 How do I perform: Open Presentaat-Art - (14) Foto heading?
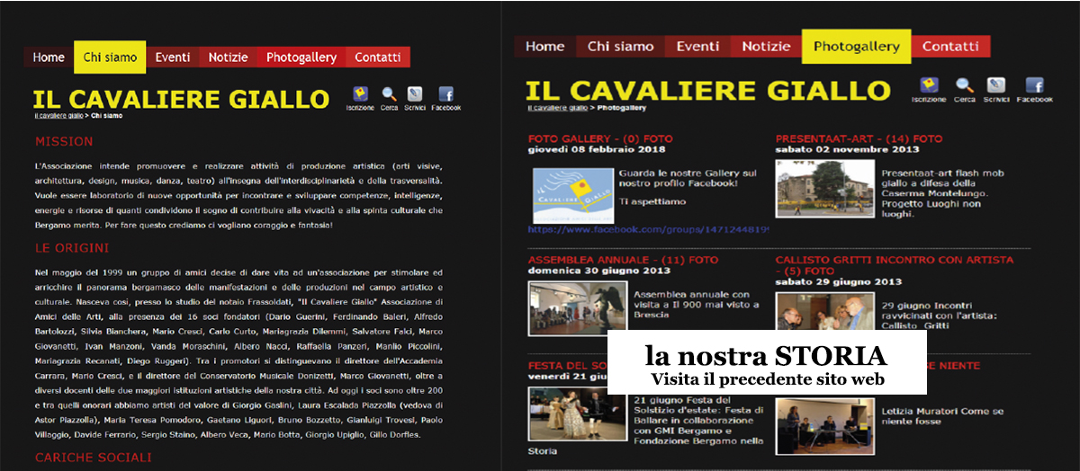pos(859,139)
